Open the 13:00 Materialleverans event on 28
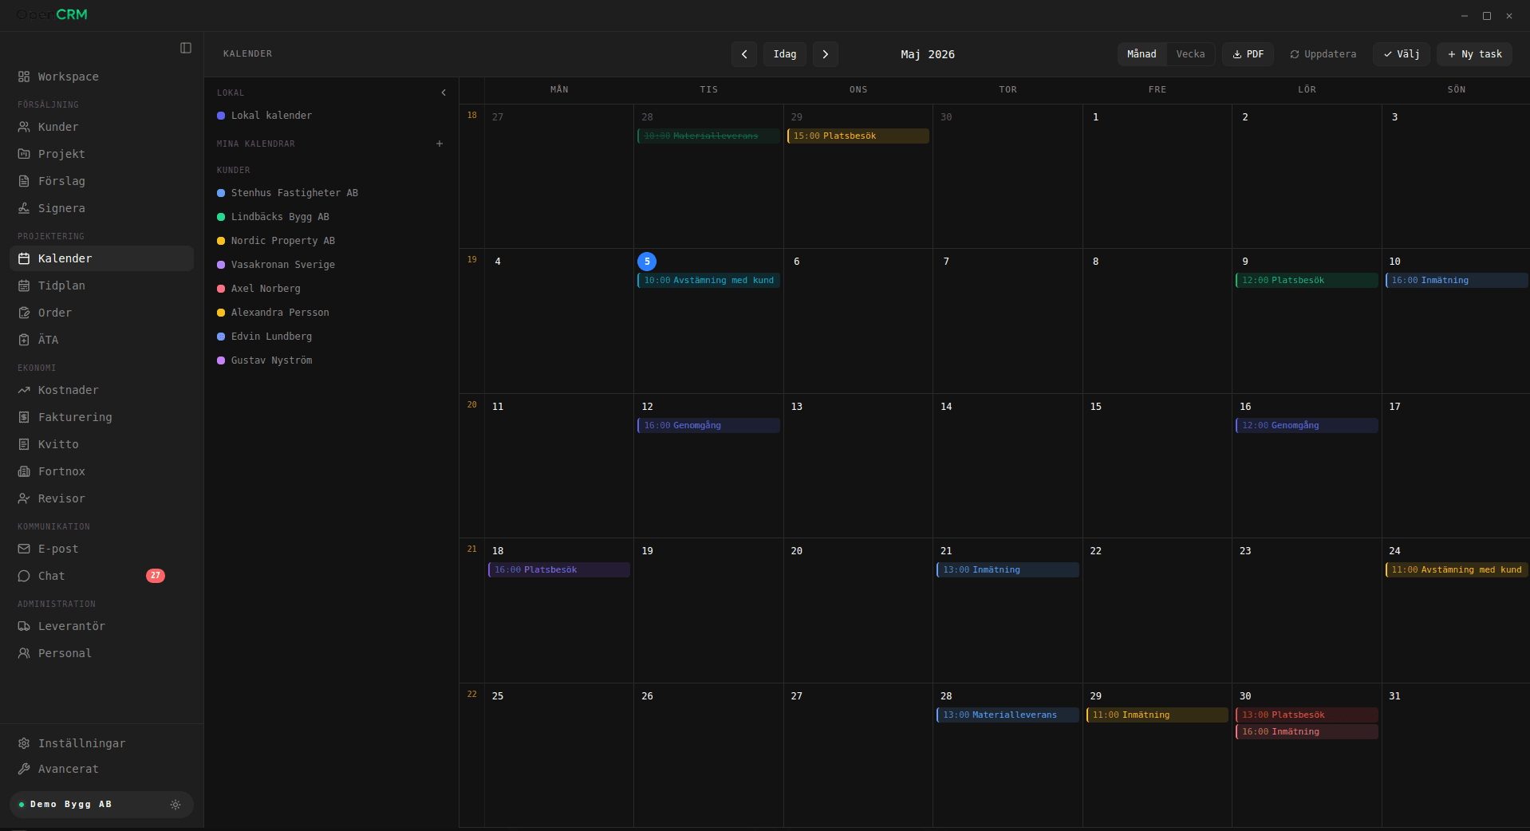Image resolution: width=1530 pixels, height=831 pixels. tap(1008, 715)
